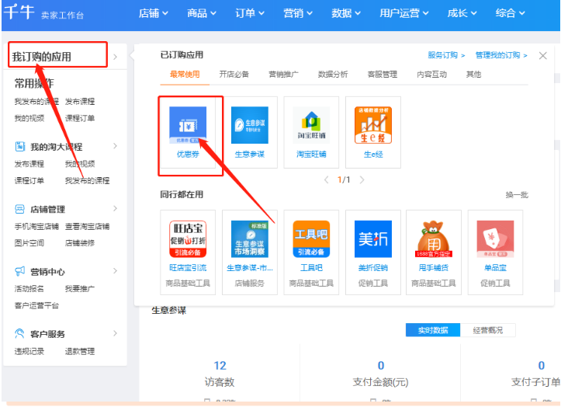Image resolution: width=568 pixels, height=407 pixels.
Task: Select the 开店必备 tab
Action: [234, 75]
